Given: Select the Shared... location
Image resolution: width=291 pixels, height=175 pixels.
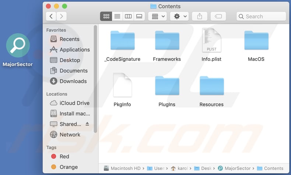Looking at the screenshot, I should 66,124.
